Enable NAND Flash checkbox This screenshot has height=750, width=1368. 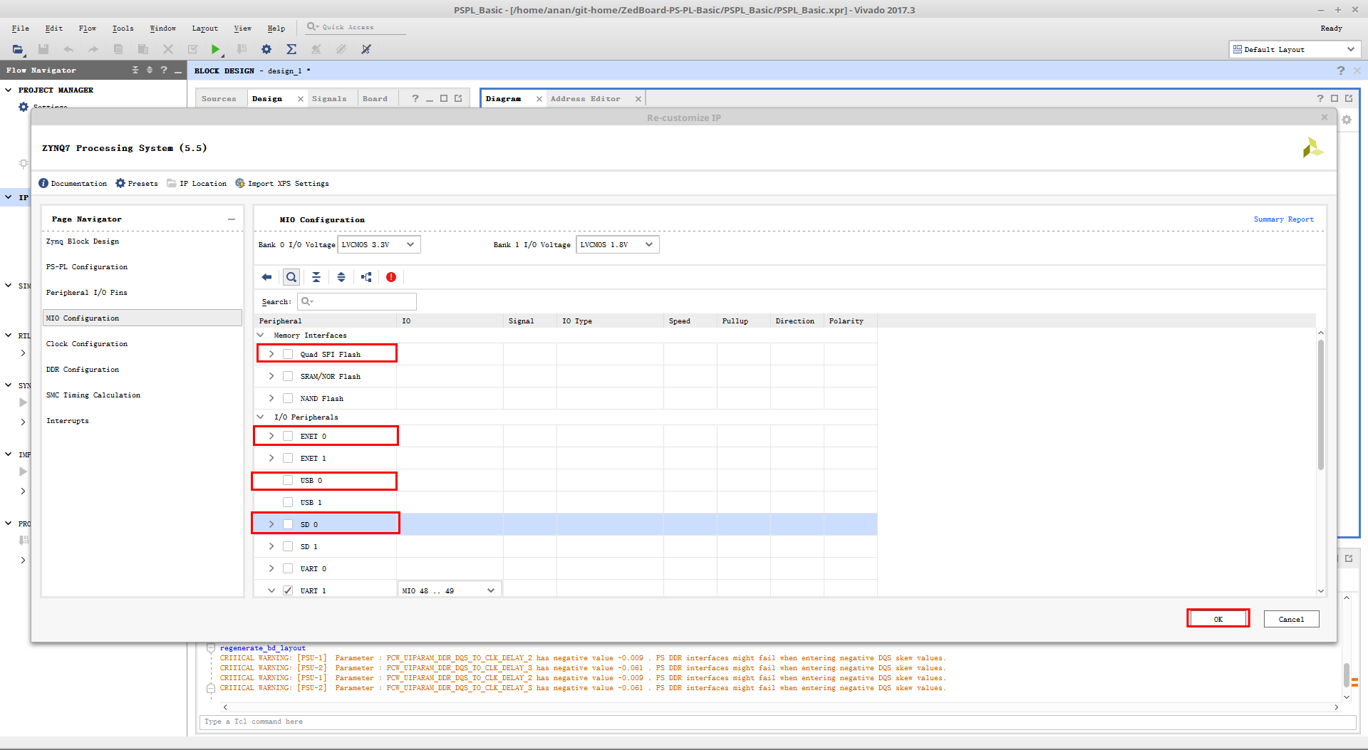[x=288, y=398]
